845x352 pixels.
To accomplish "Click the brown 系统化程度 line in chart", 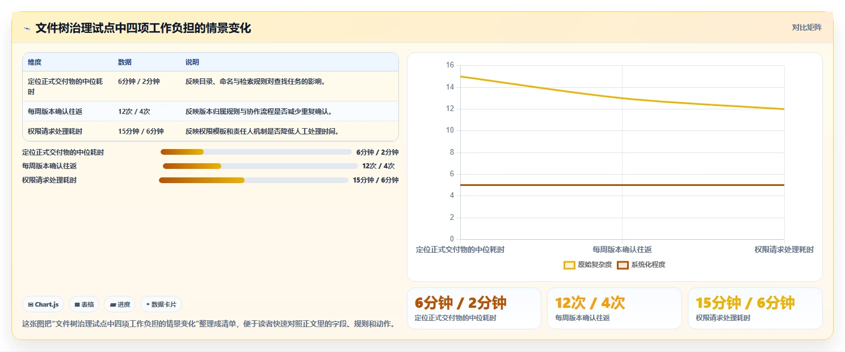I will coord(622,185).
